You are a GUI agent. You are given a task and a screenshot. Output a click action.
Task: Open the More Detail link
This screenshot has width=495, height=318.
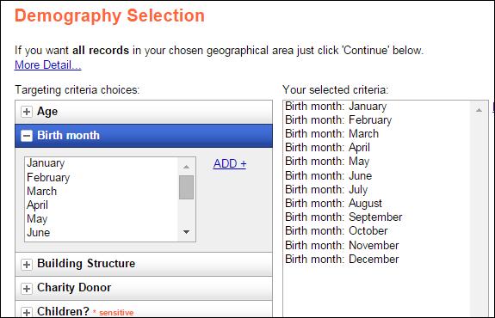(47, 65)
